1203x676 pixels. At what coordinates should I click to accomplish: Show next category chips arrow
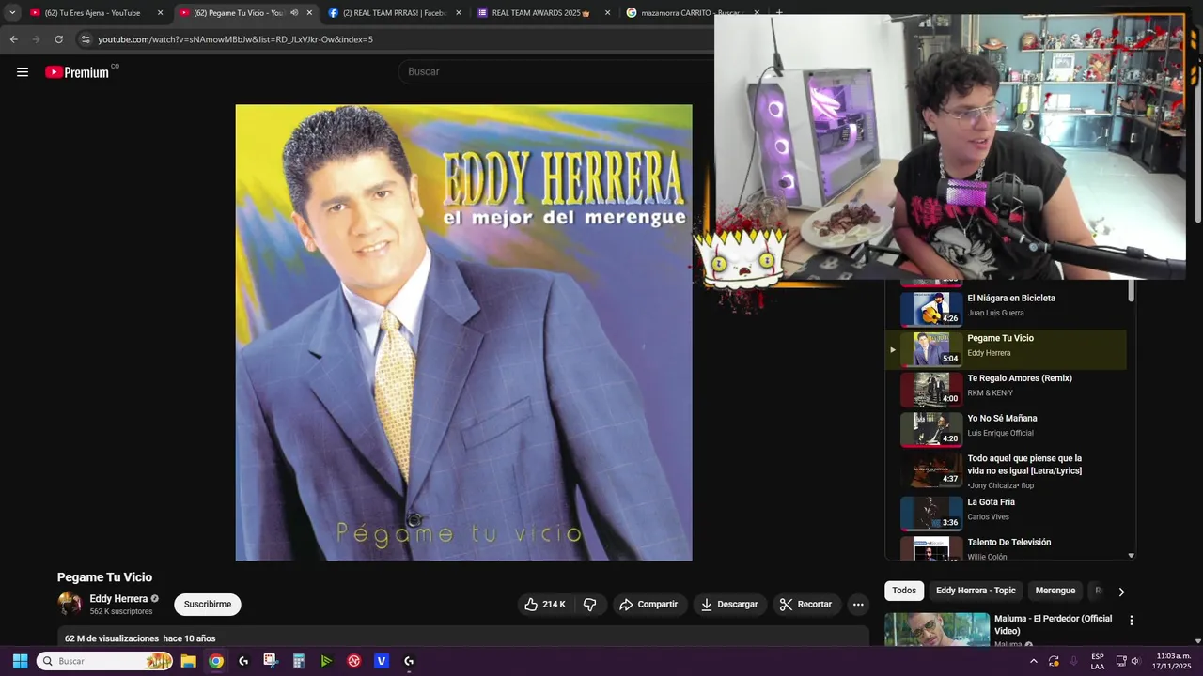1121,591
